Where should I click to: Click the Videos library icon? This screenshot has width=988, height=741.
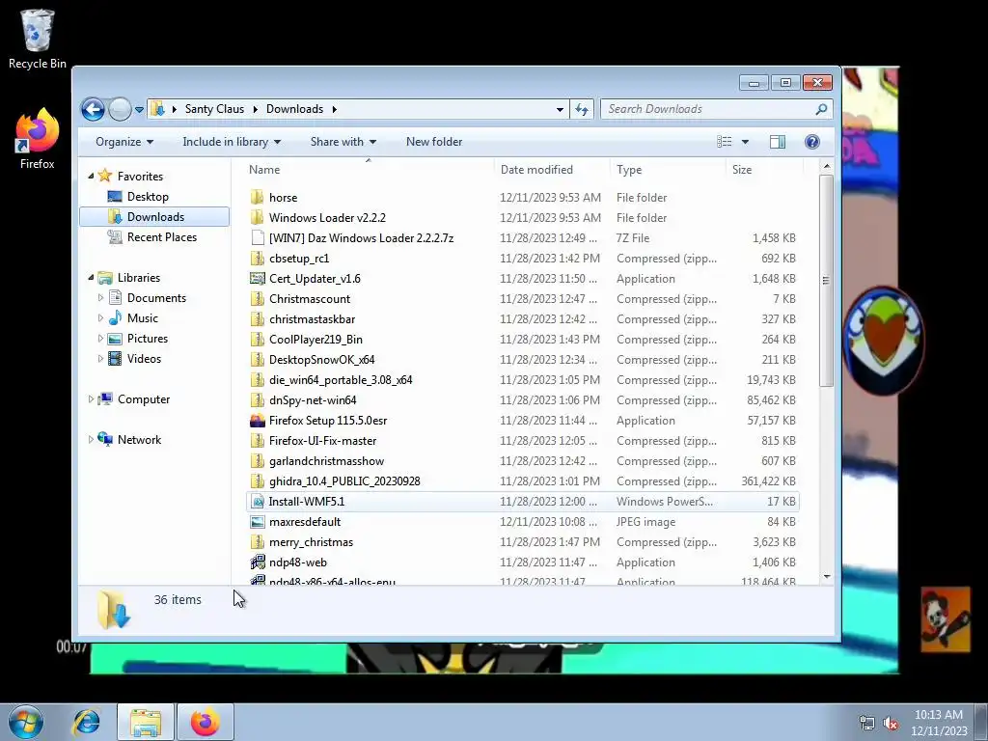115,359
